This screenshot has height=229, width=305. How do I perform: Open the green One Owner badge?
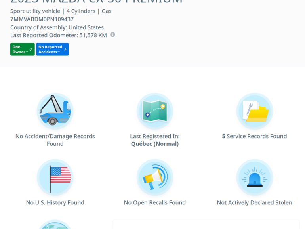(20, 49)
